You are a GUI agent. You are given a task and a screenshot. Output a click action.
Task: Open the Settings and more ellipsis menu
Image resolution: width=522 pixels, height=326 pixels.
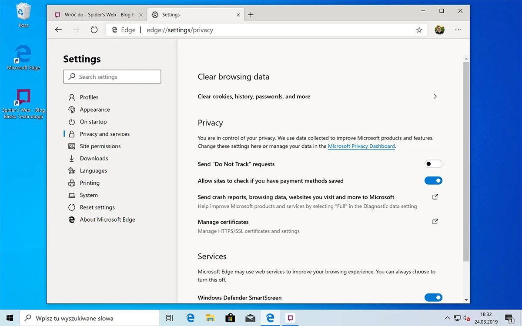[458, 30]
